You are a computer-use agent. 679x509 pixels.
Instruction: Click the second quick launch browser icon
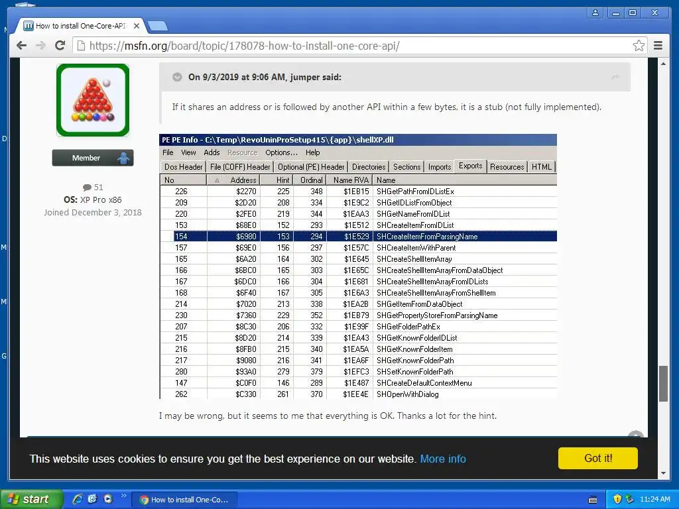click(93, 499)
